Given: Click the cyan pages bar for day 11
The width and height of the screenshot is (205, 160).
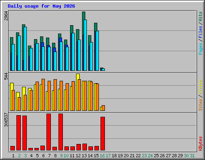Looking at the screenshot, I should pyautogui.click(x=73, y=52).
